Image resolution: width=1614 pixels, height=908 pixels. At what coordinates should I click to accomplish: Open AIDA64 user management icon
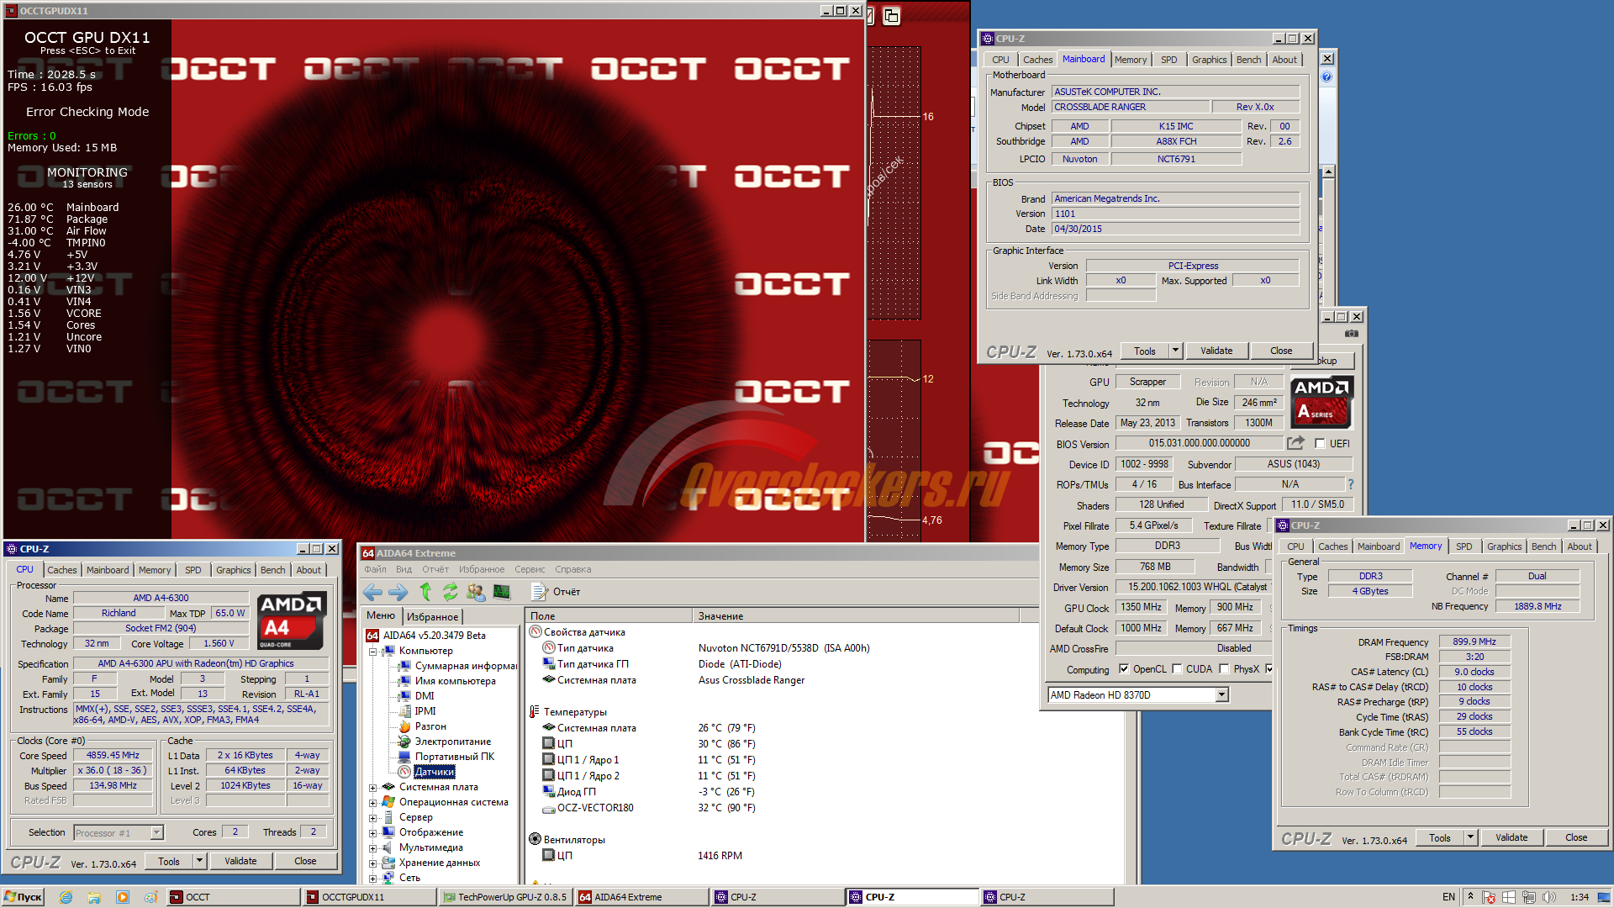[x=476, y=592]
